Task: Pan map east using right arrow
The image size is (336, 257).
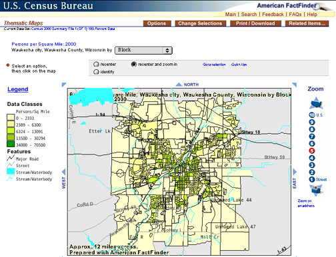Action: pyautogui.click(x=295, y=172)
